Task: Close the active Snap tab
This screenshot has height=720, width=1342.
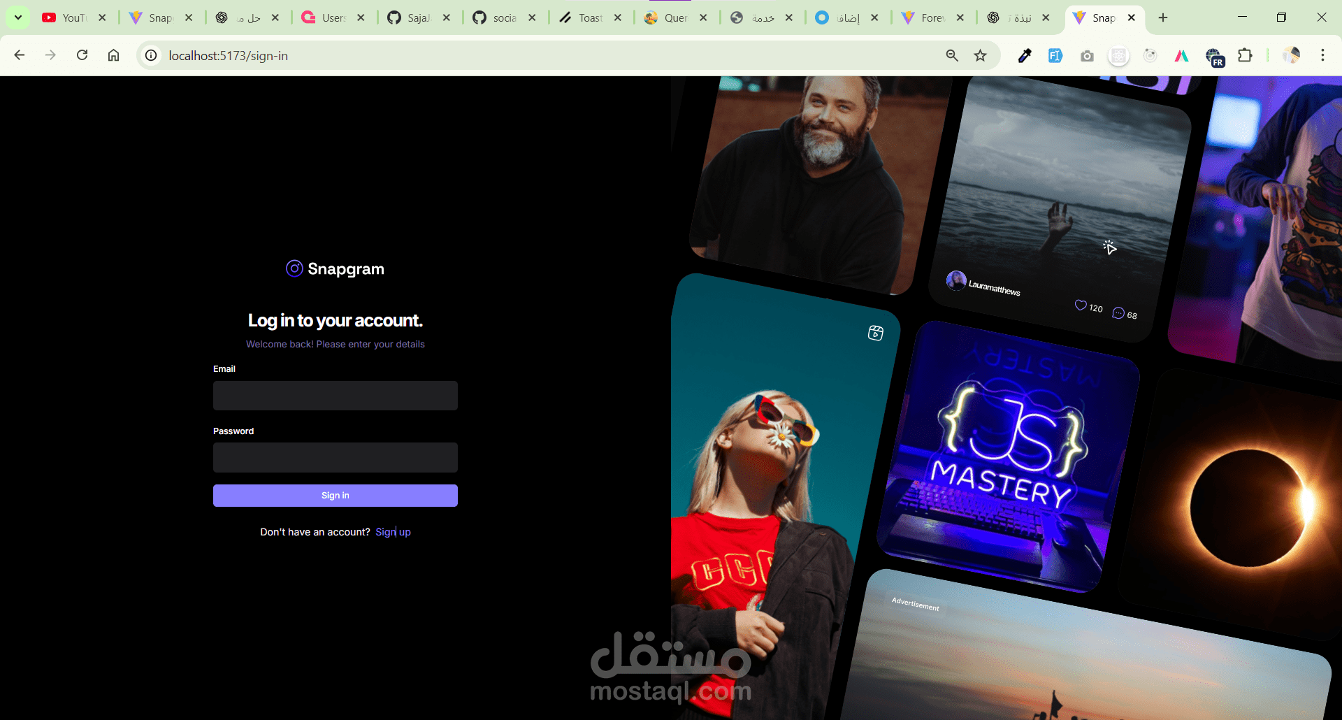Action: coord(1132,17)
